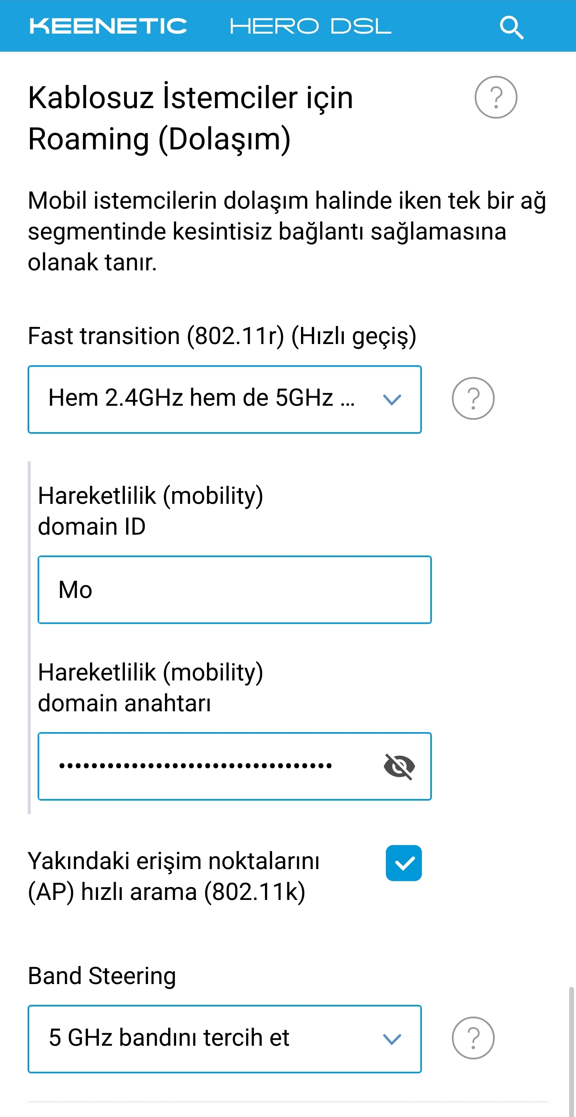Click chevron on 5 GHz bandını tercih et
This screenshot has width=576, height=1117.
coord(392,1039)
